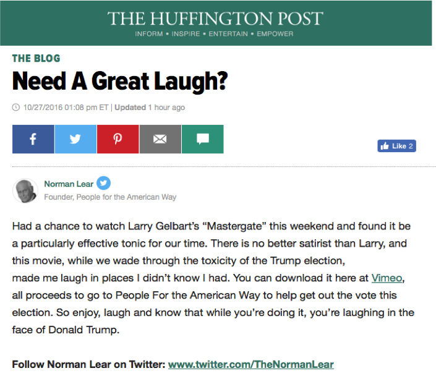The height and width of the screenshot is (384, 436).
Task: Share article via Facebook icon
Action: pos(33,139)
